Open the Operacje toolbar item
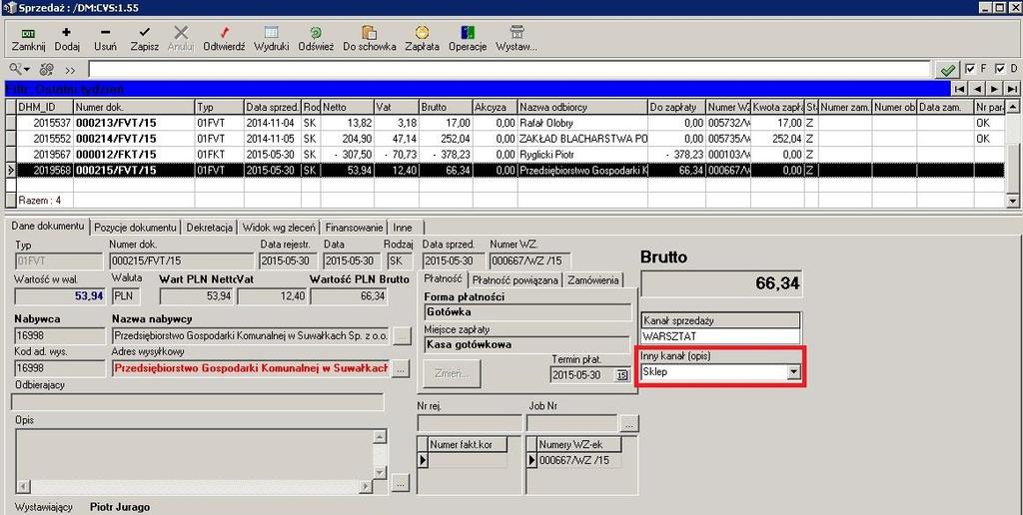This screenshot has width=1023, height=515. [468, 39]
